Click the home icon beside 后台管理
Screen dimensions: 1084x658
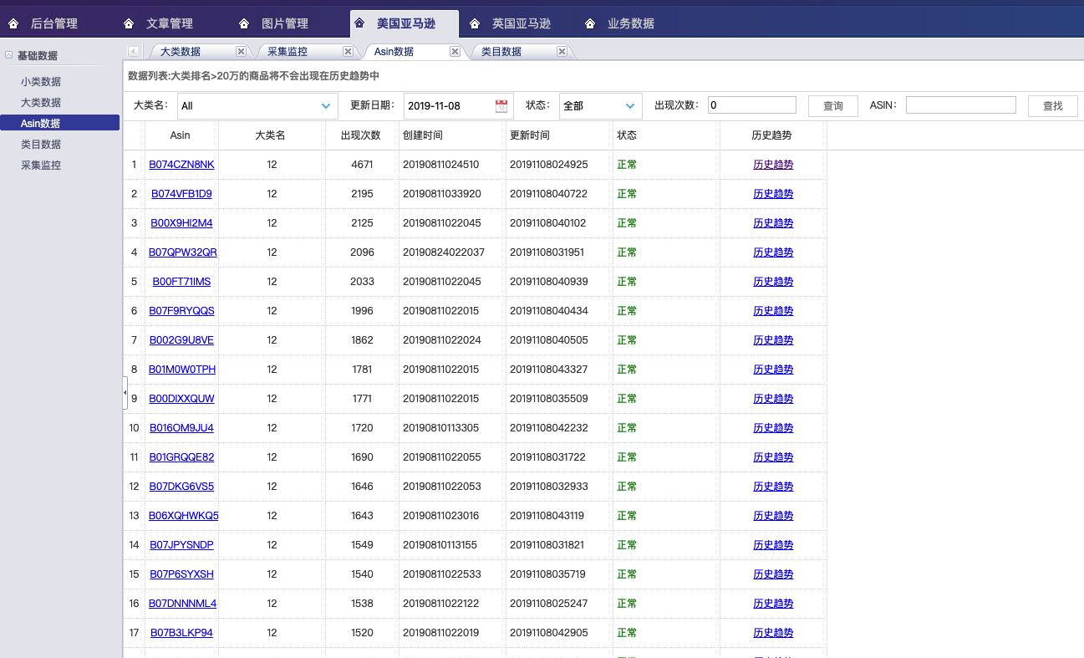(x=13, y=23)
